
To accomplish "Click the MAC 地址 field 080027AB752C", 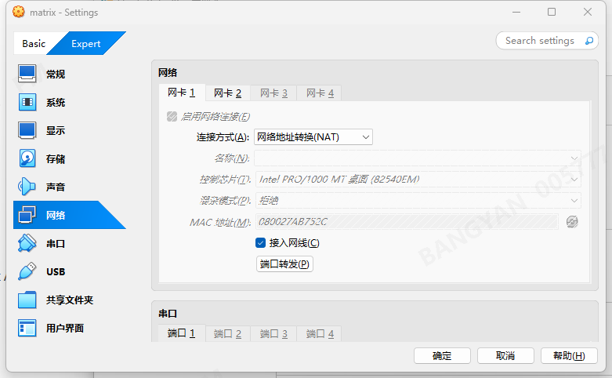I will [407, 222].
